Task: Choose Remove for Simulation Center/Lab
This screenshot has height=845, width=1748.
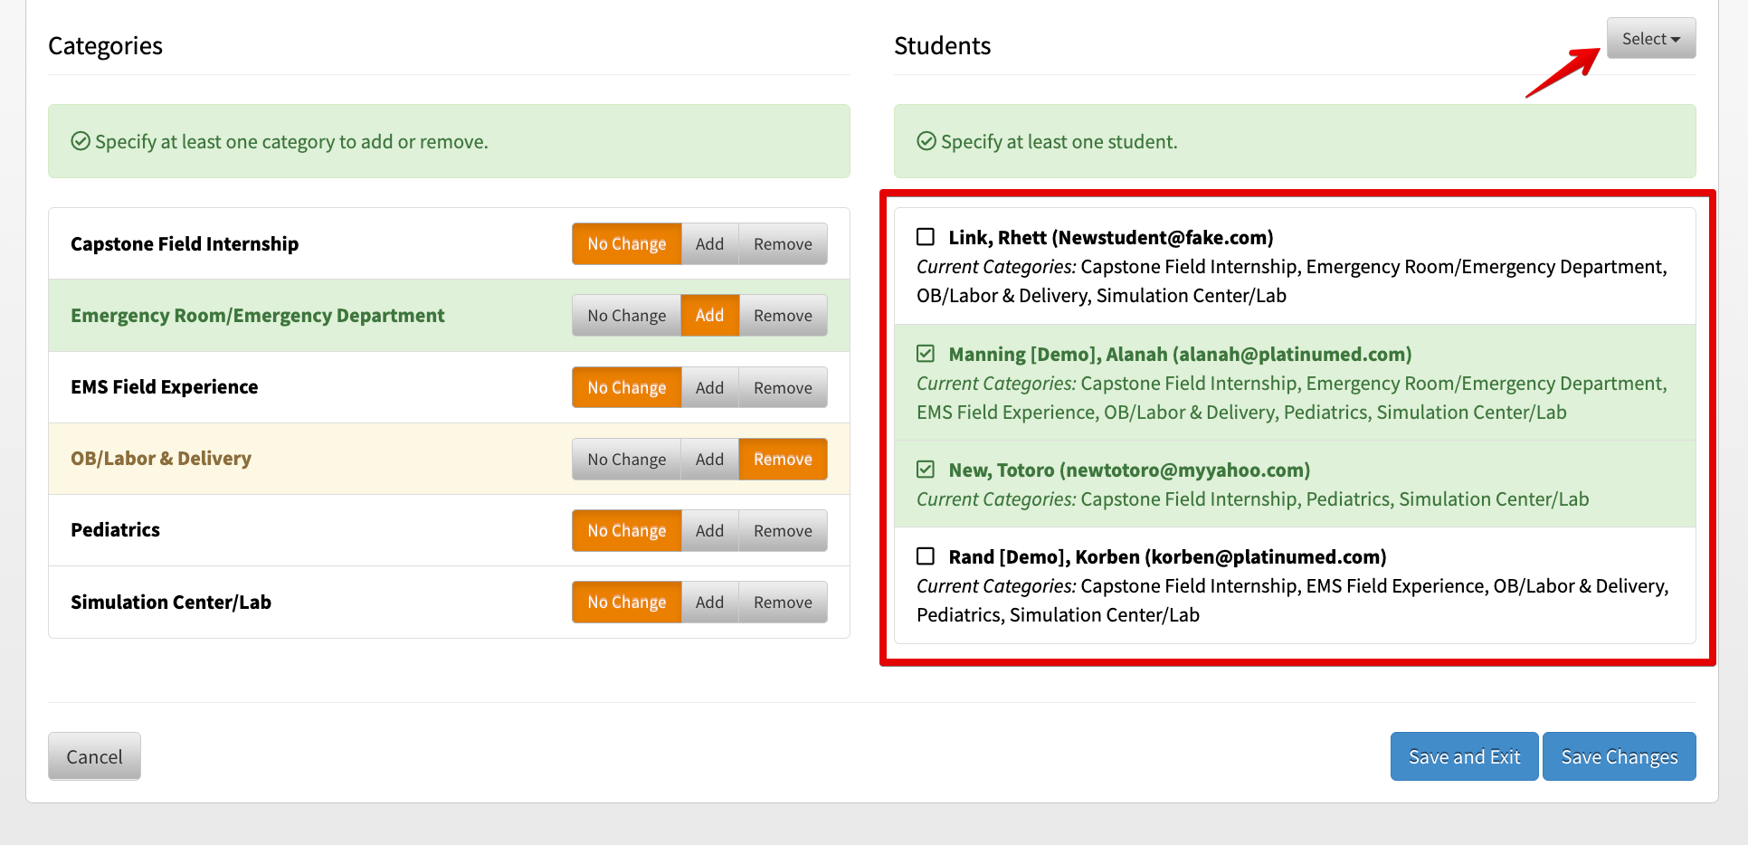Action: [x=783, y=603]
